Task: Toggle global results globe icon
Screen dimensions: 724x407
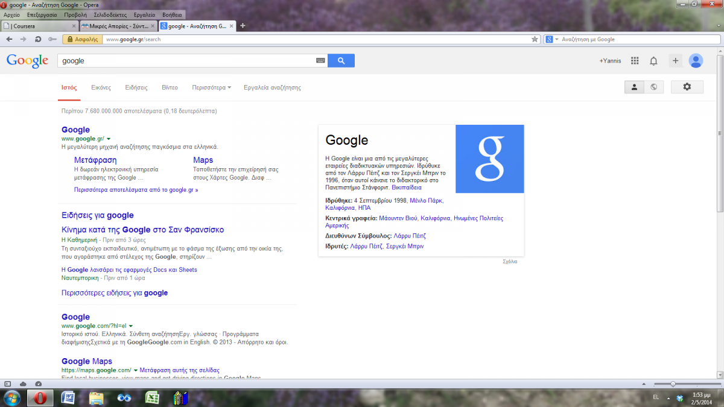Action: pos(653,87)
